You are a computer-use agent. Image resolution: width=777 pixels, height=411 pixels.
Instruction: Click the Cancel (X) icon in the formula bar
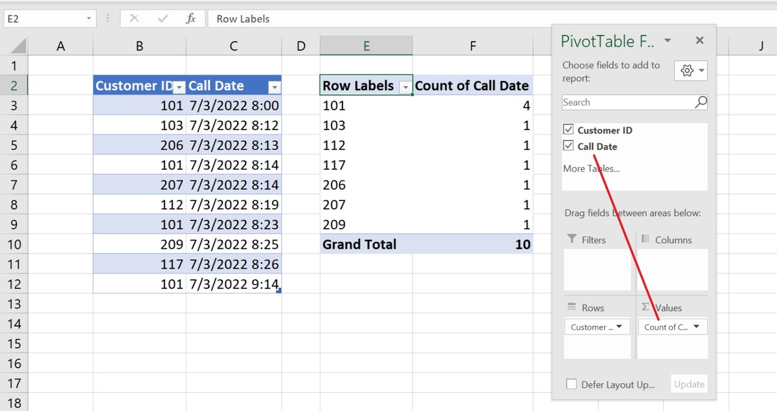[x=135, y=19]
